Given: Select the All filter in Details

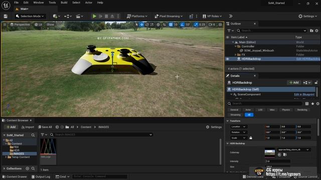Looking at the screenshot, I should click(249, 114).
